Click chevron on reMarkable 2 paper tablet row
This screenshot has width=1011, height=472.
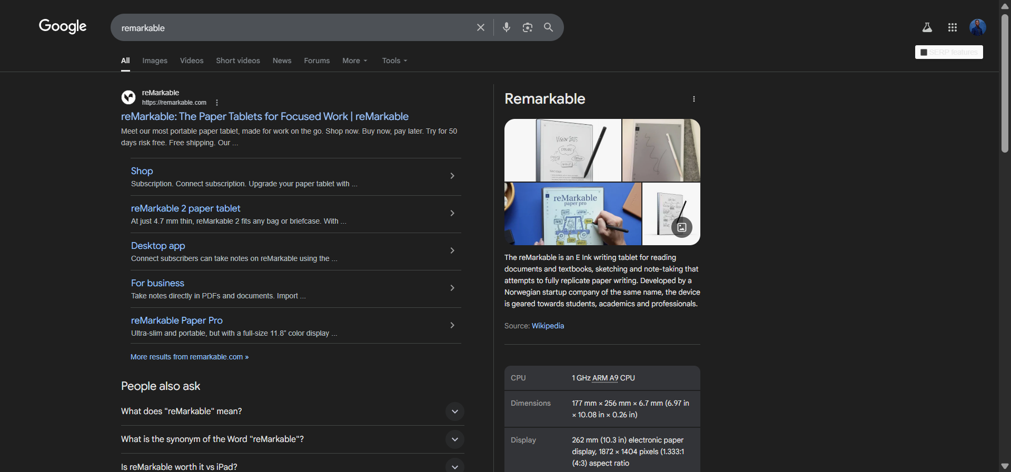point(452,213)
